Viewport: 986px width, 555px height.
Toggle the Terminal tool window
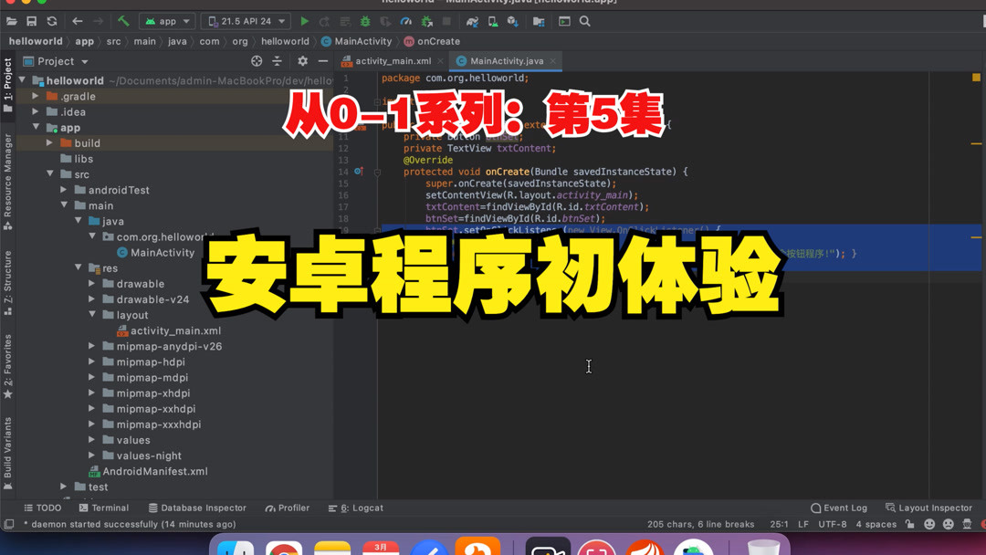click(103, 508)
